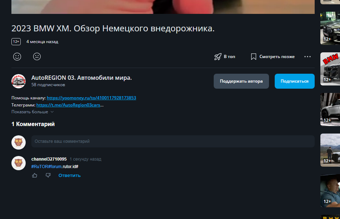
Task: Focus the 'Оставьте ваш комментарий' field
Action: pos(173,141)
